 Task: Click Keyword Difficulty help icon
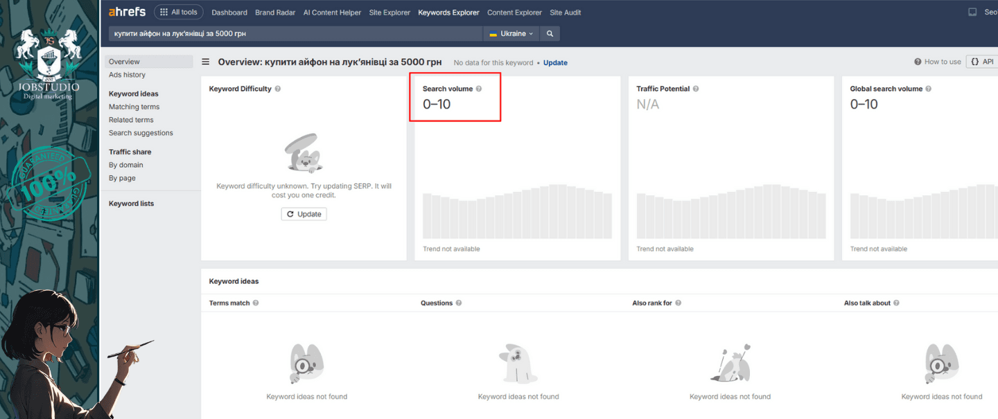[278, 89]
